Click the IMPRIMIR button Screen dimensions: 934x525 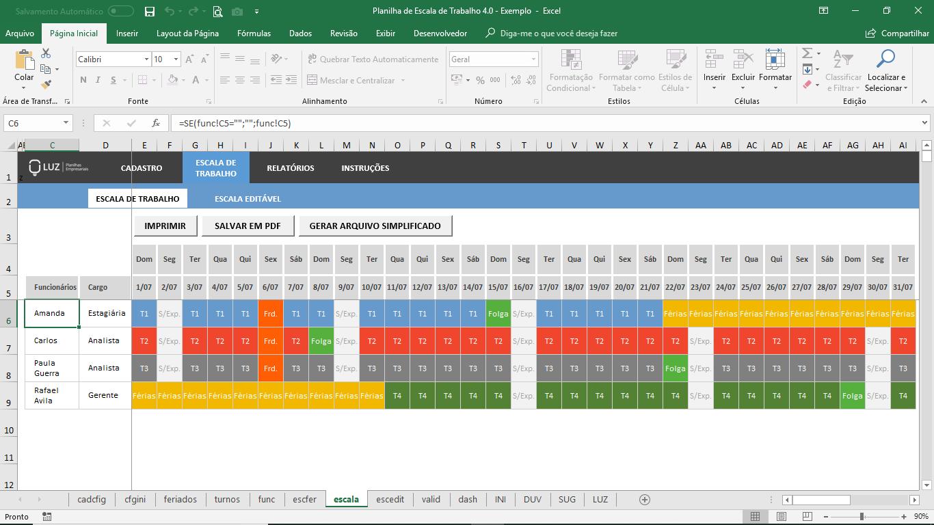165,226
